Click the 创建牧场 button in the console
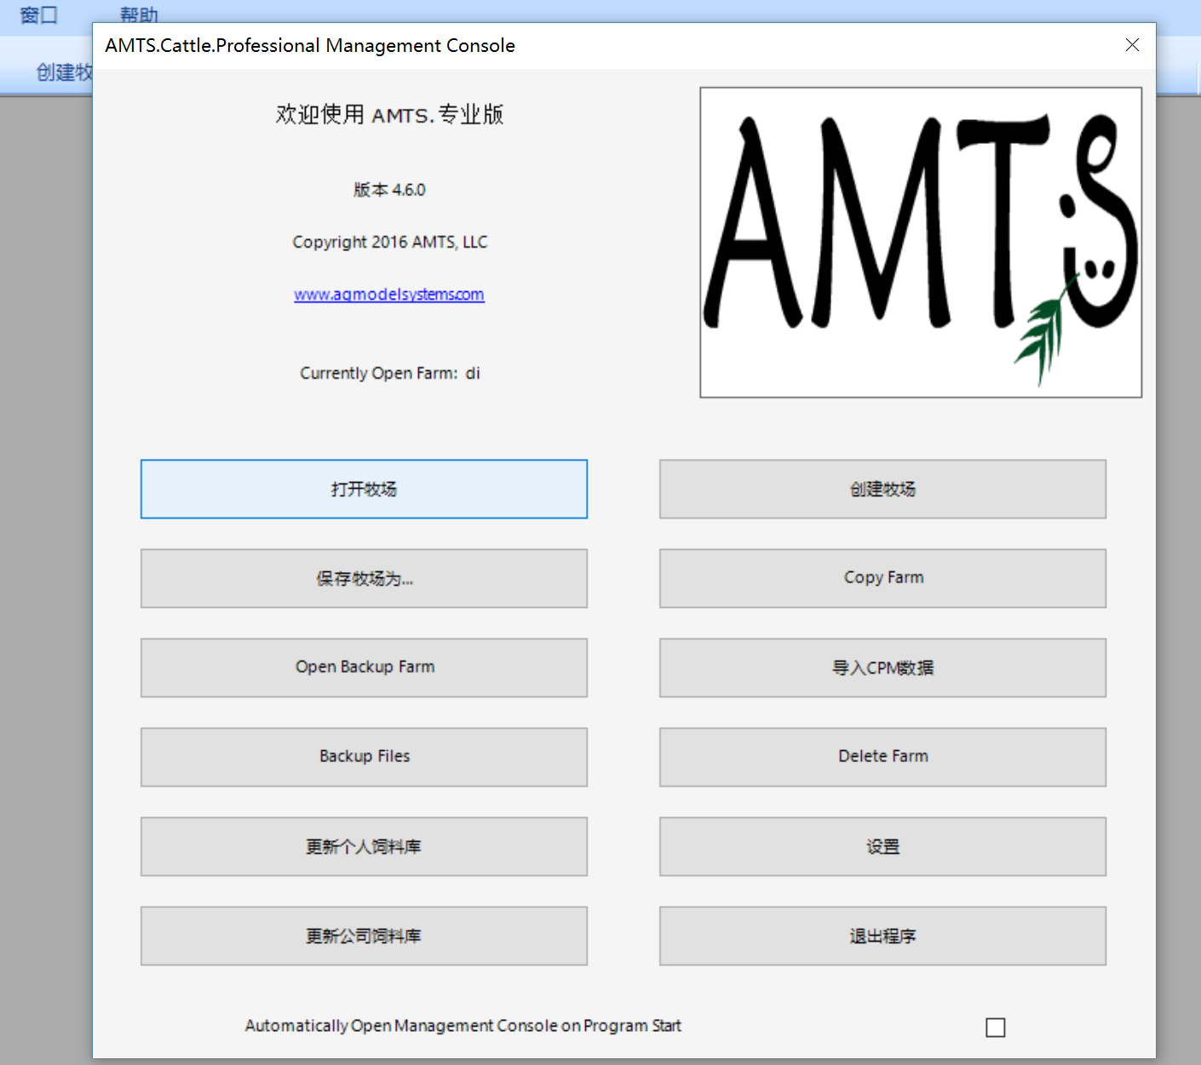1201x1065 pixels. (882, 489)
